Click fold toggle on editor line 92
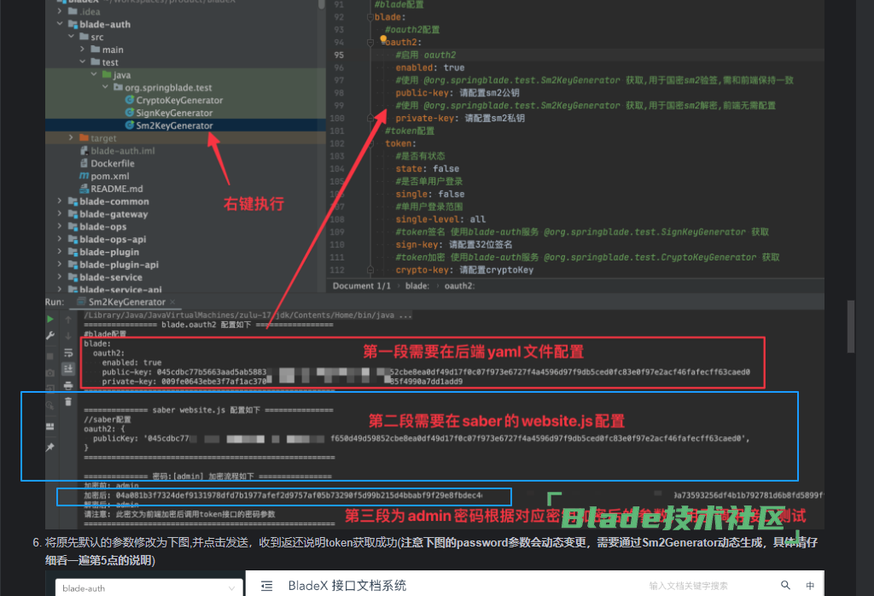Screen dimensions: 874x596 click(370, 17)
